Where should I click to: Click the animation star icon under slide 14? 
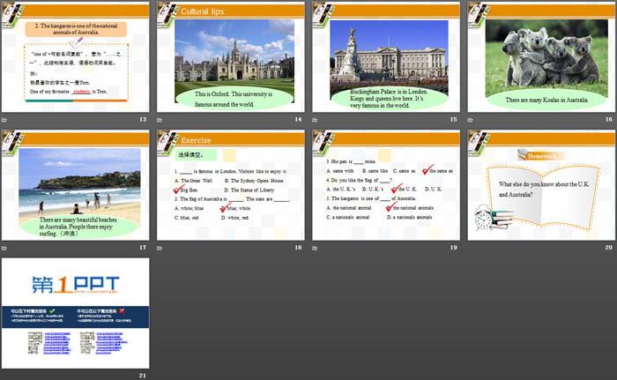click(160, 120)
